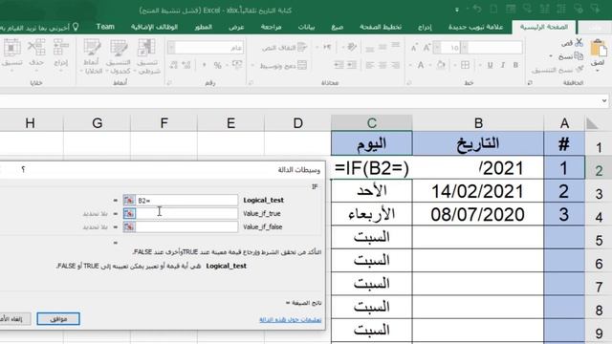Viewport: 612px width, 344px height.
Task: Click the Copy (نسخ) icon
Action: (579, 56)
